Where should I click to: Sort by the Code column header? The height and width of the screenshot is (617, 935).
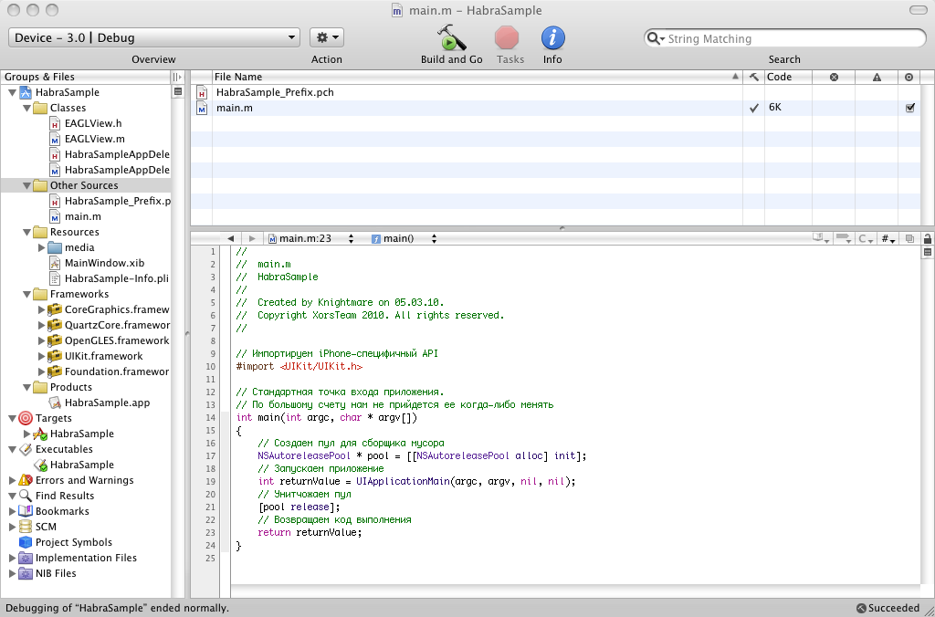[x=788, y=77]
